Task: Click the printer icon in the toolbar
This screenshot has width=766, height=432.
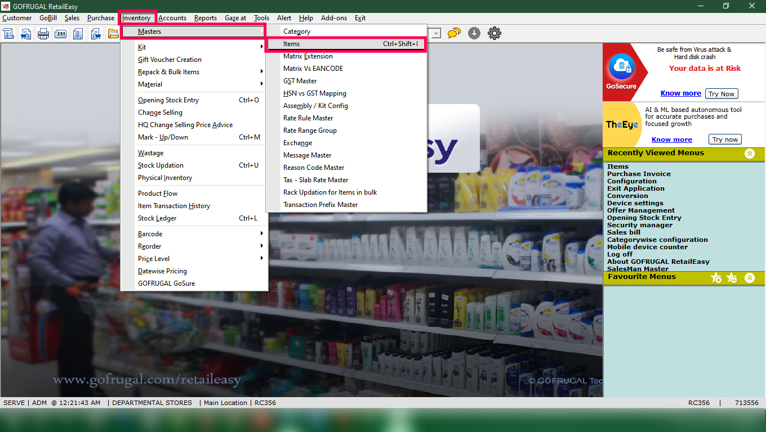Action: (x=43, y=34)
